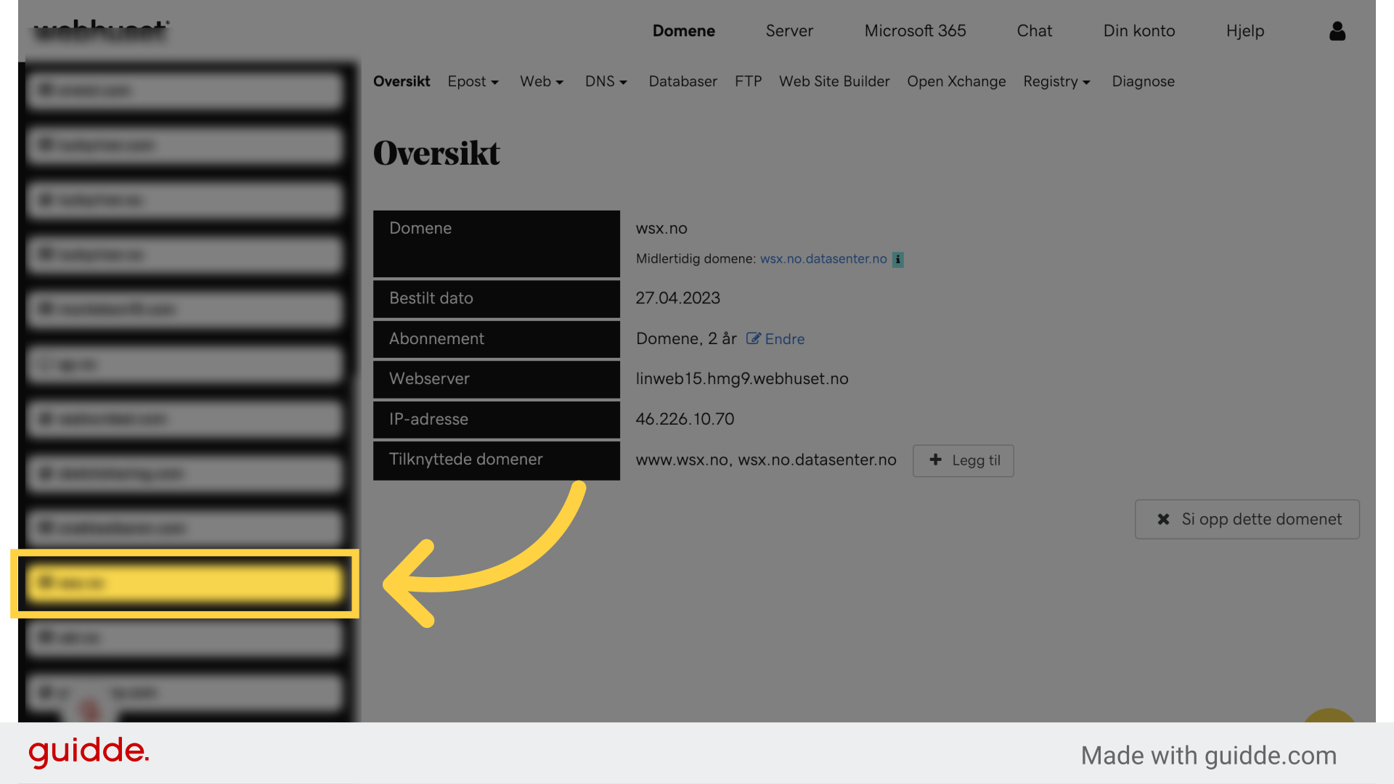Go to the Databaser tab
This screenshot has width=1394, height=784.
coord(682,81)
